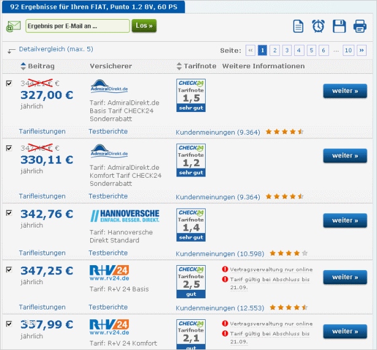This screenshot has height=350, width=377.
Task: Jump to results page 10
Action: point(348,50)
